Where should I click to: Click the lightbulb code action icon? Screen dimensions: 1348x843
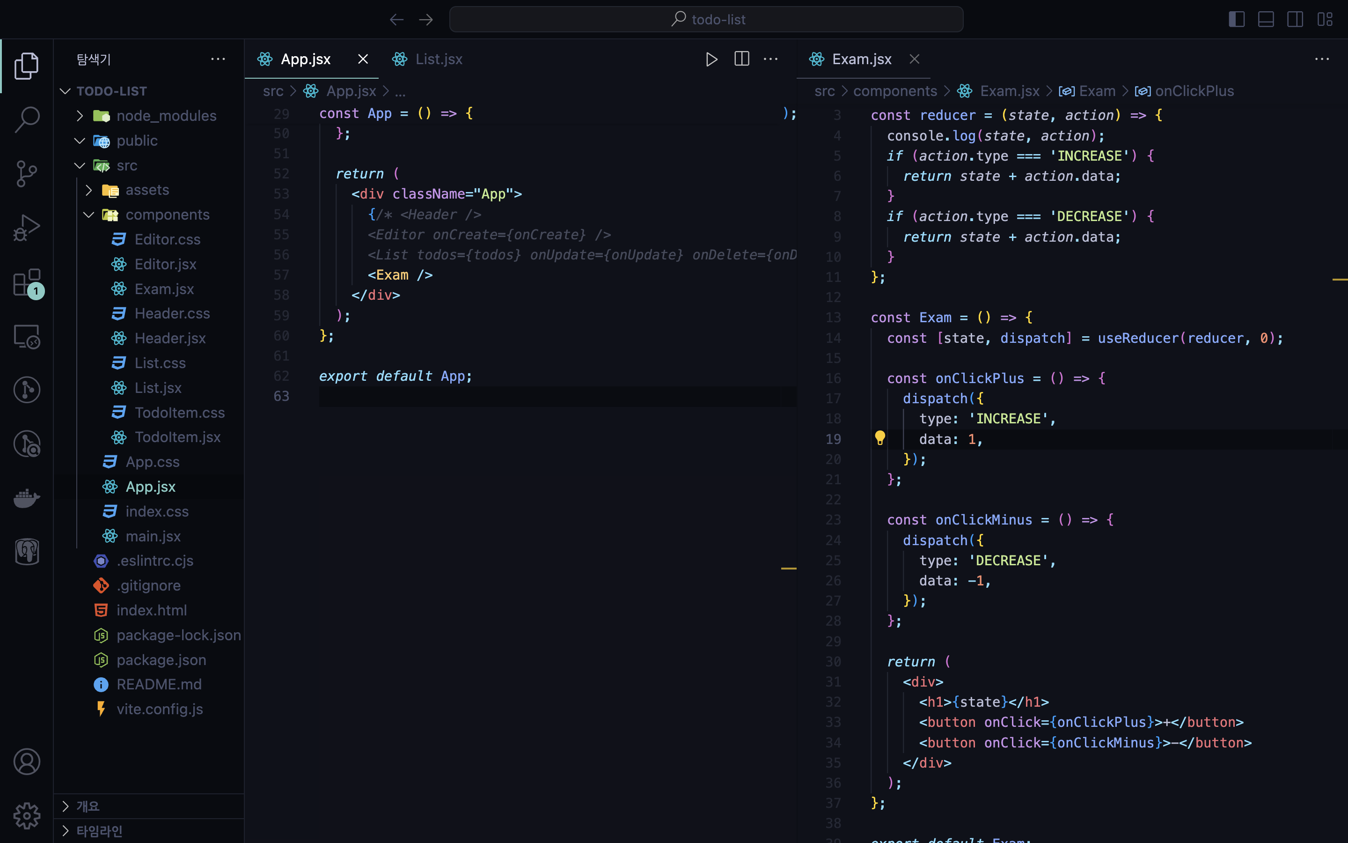point(879,438)
